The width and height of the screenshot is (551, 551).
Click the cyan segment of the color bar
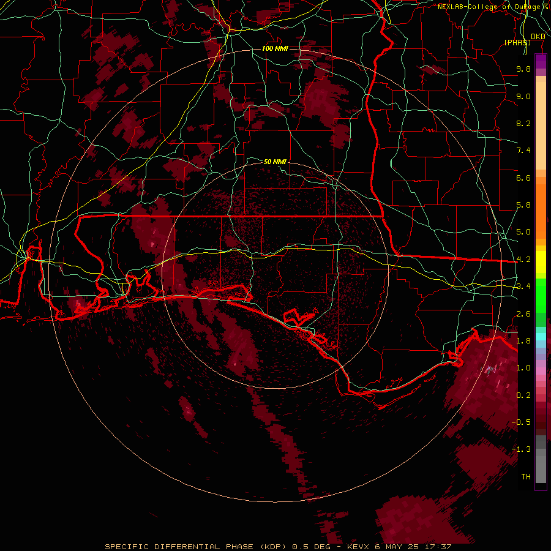tap(541, 337)
